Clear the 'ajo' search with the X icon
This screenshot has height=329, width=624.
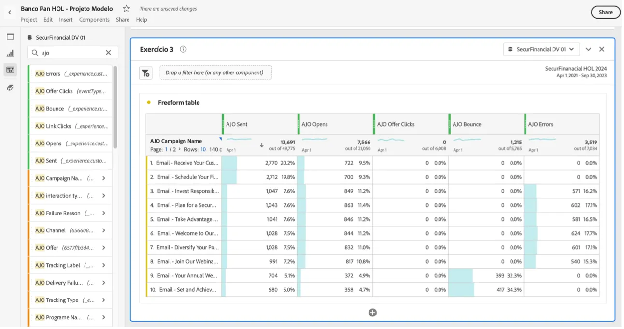tap(108, 53)
